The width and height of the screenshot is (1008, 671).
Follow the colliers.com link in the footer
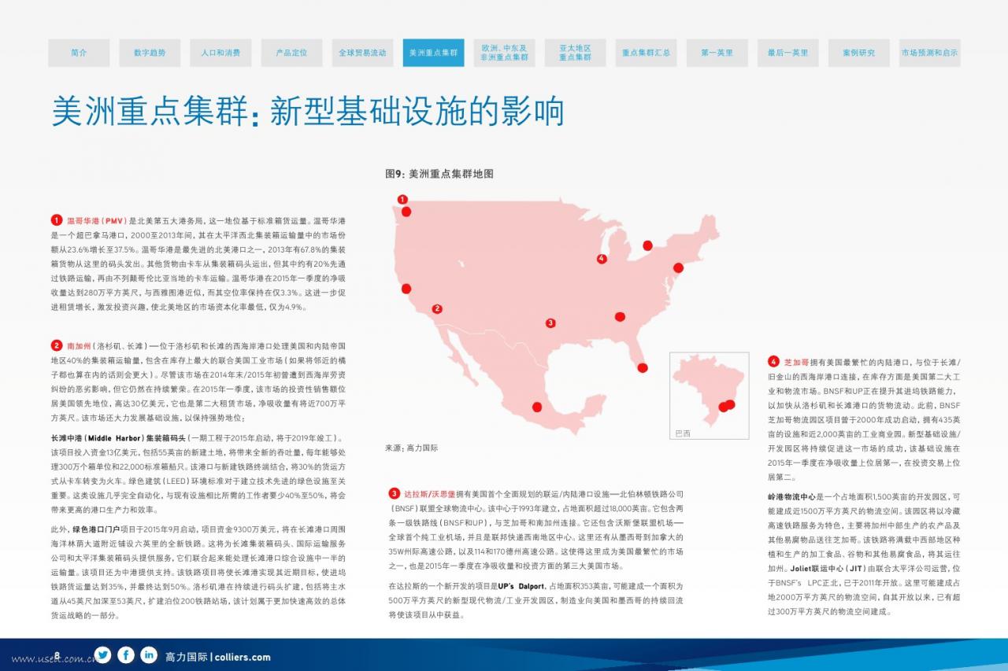click(x=243, y=657)
